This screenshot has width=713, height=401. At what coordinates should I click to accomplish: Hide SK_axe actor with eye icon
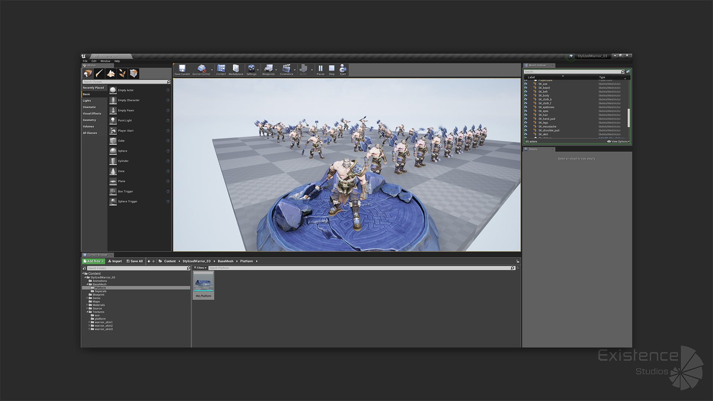pyautogui.click(x=525, y=84)
